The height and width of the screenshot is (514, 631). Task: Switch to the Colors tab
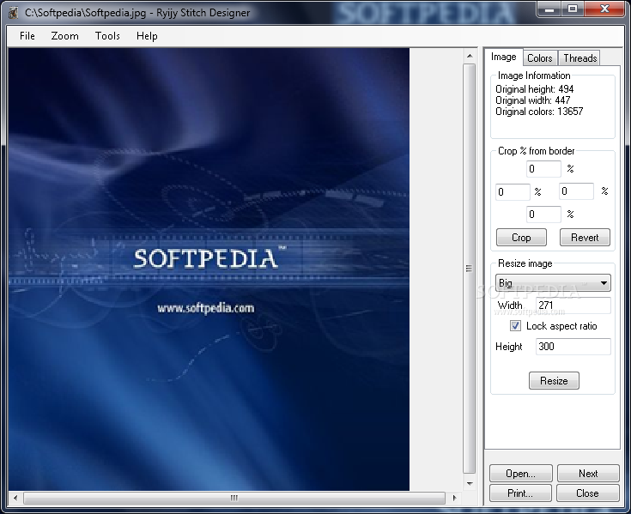540,58
